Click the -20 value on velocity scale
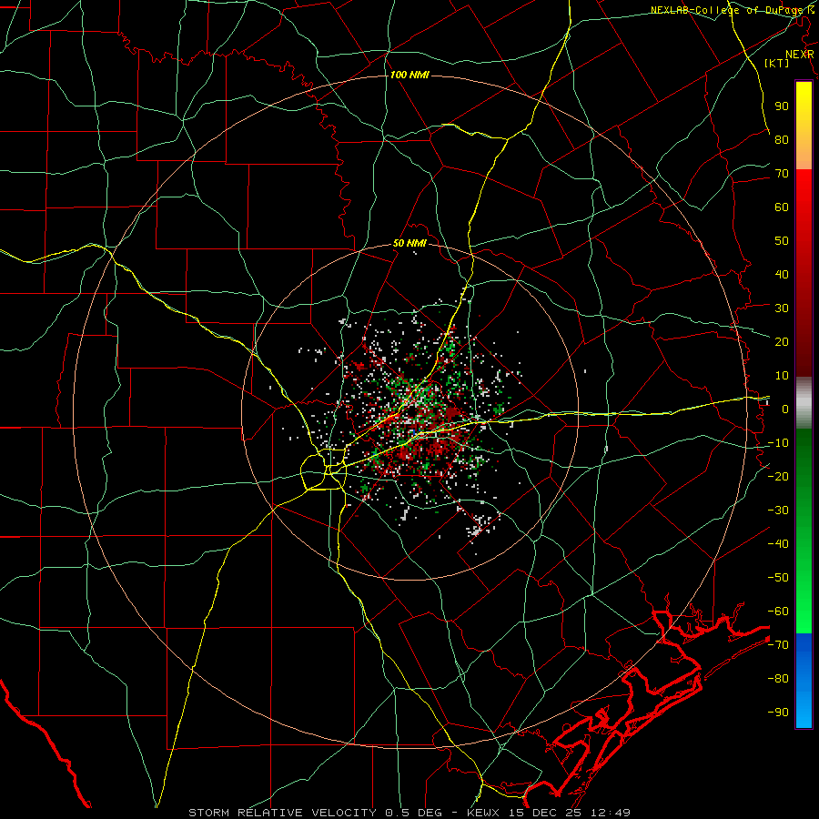 (x=778, y=476)
